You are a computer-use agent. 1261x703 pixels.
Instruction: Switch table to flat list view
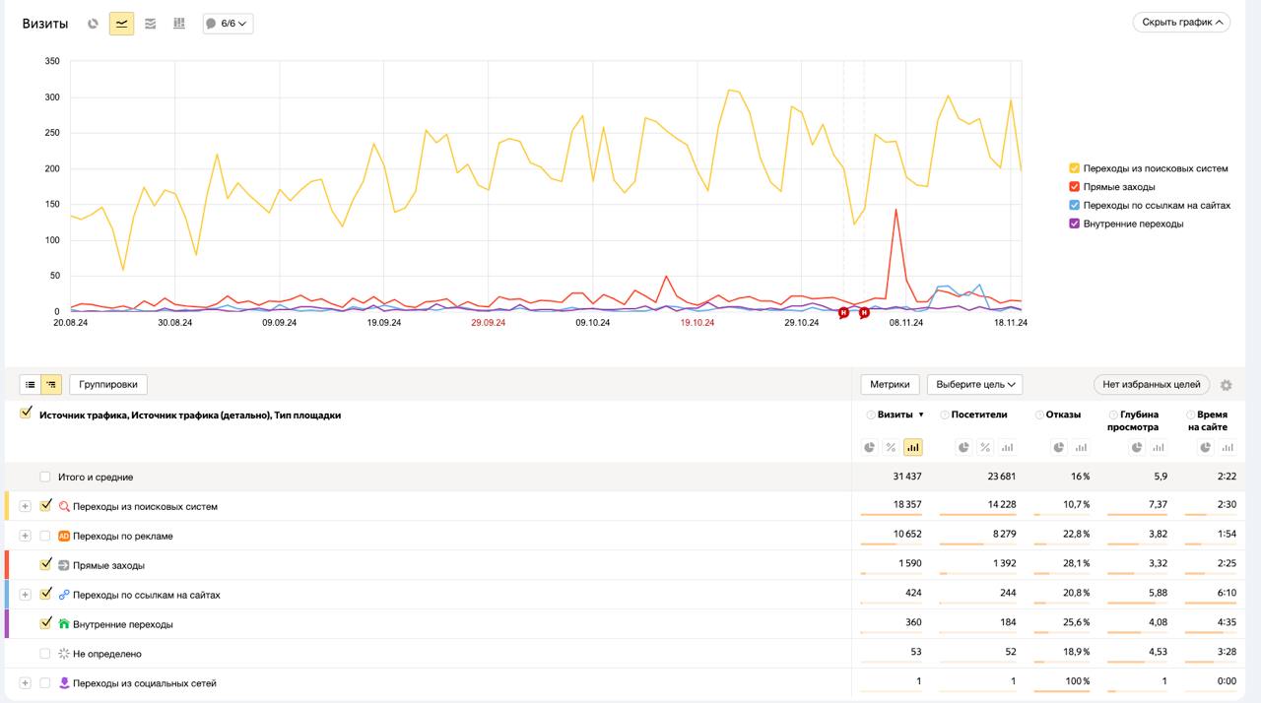pyautogui.click(x=31, y=384)
